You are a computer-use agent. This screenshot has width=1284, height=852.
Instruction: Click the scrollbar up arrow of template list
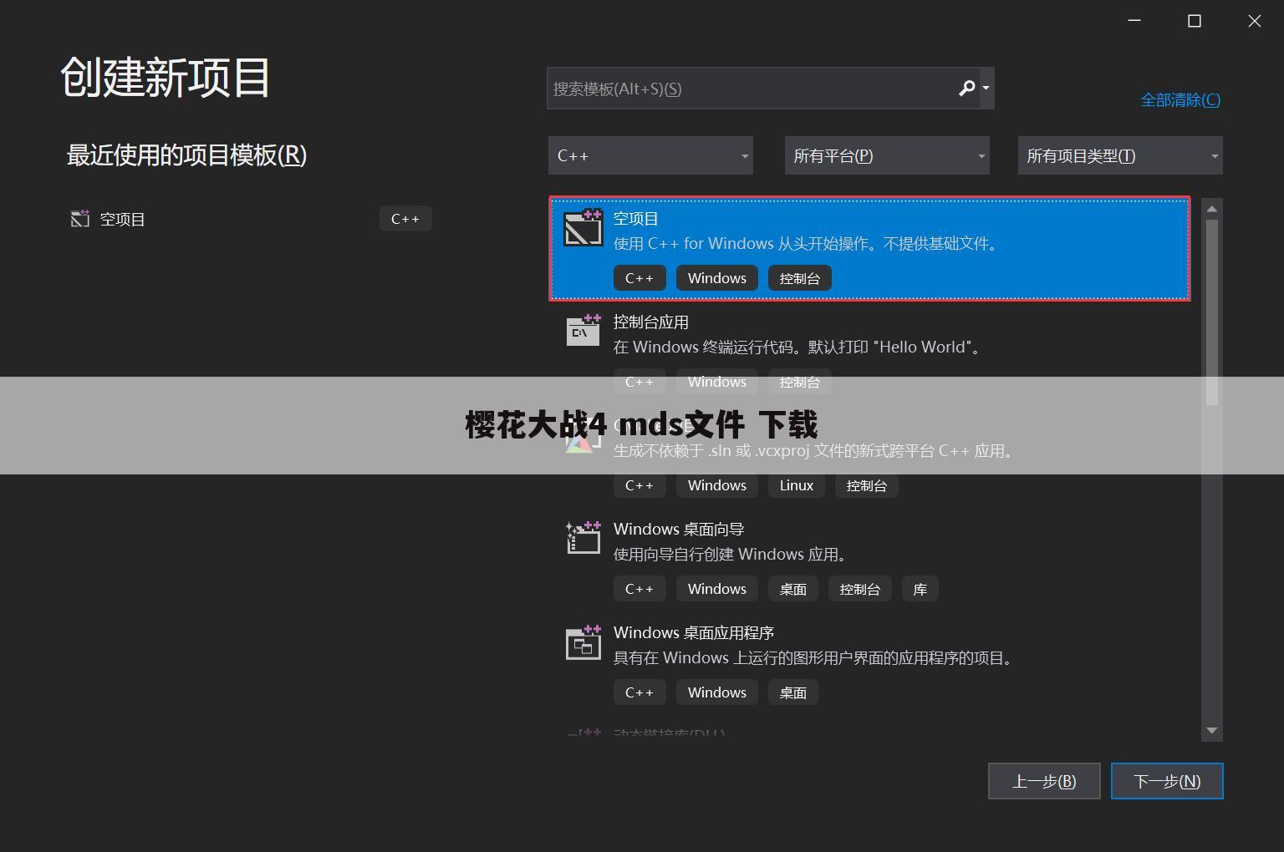point(1212,208)
